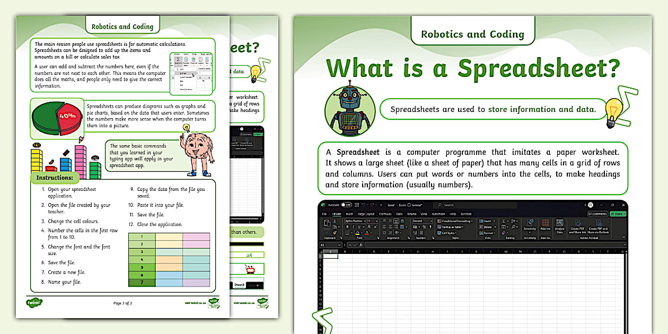Toggle bold formatting

click(x=348, y=226)
